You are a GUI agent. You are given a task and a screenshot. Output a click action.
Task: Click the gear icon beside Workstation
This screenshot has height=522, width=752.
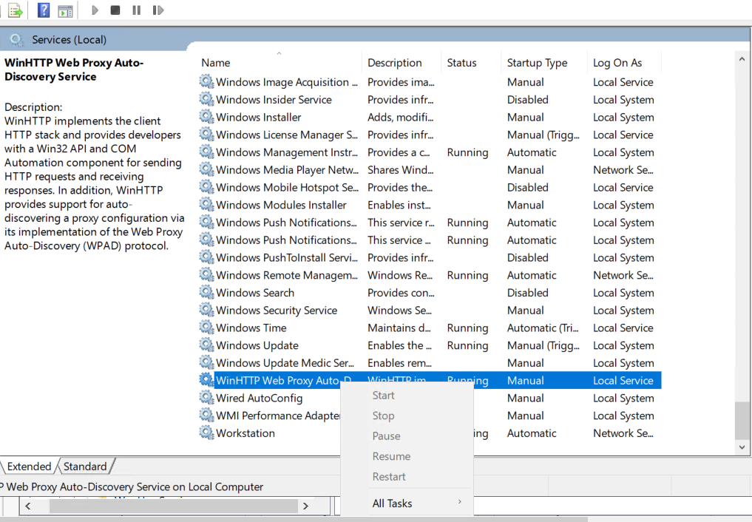(x=207, y=433)
